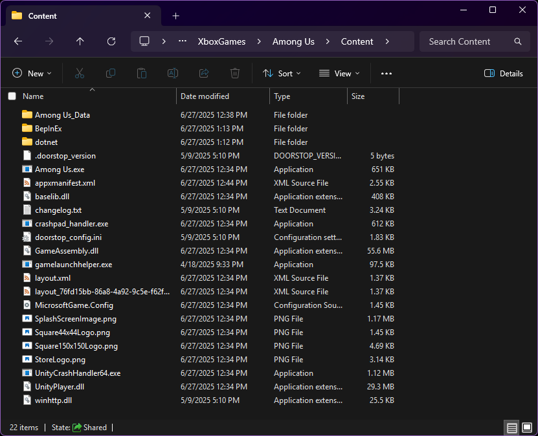Open the View dropdown menu

pos(339,73)
